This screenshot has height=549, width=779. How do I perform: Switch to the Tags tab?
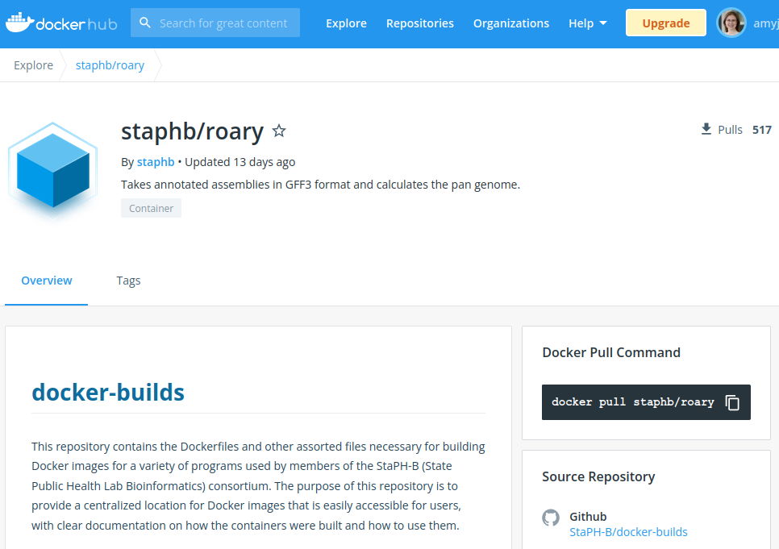coord(128,281)
